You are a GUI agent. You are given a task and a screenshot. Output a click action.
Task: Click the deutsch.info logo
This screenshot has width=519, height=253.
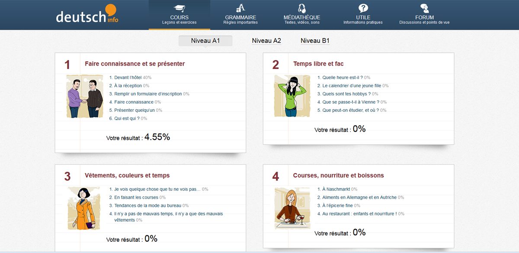pyautogui.click(x=87, y=14)
